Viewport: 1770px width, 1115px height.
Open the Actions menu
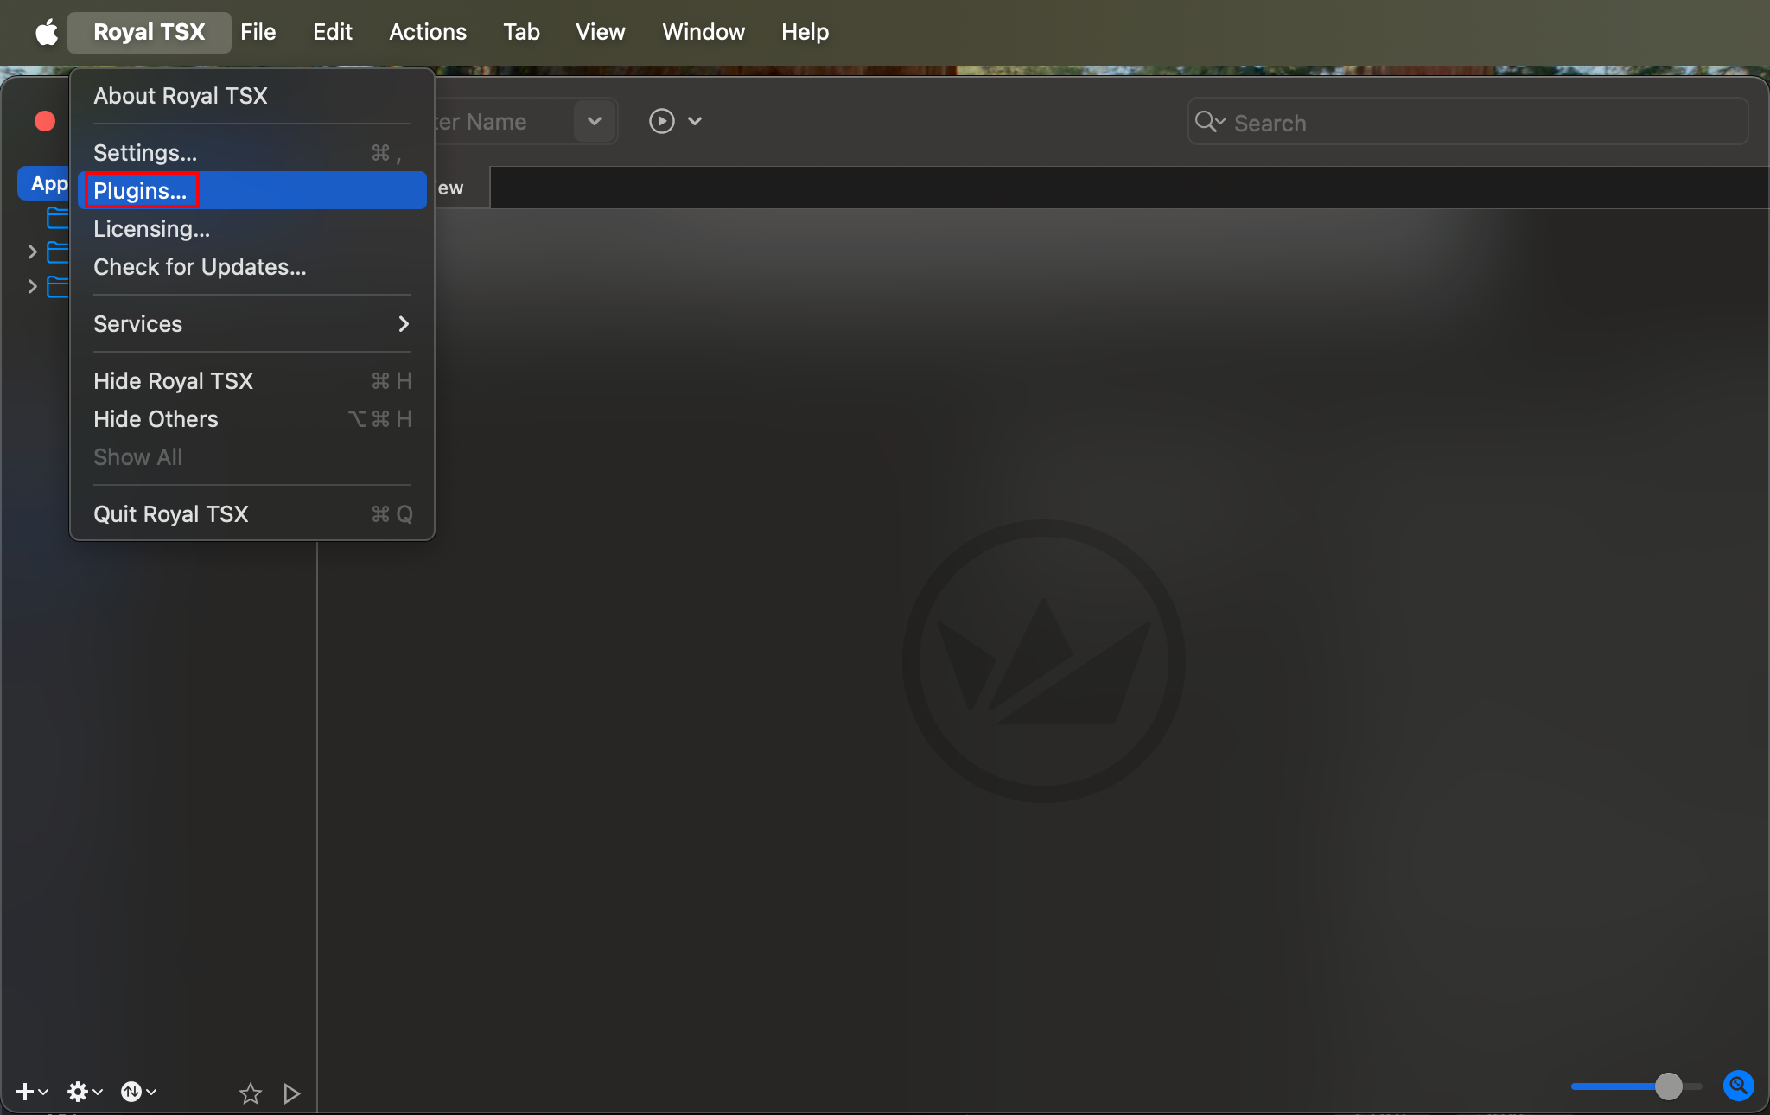pos(428,32)
